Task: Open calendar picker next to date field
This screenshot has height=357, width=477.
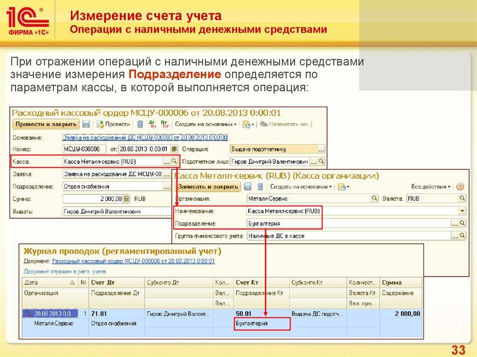Action: pos(174,149)
